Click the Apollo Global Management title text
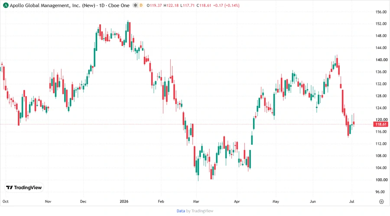This screenshot has height=216, width=390. (52, 5)
